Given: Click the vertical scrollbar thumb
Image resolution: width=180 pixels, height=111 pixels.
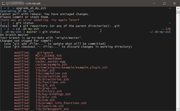Looking at the screenshot, I should [x=178, y=12].
